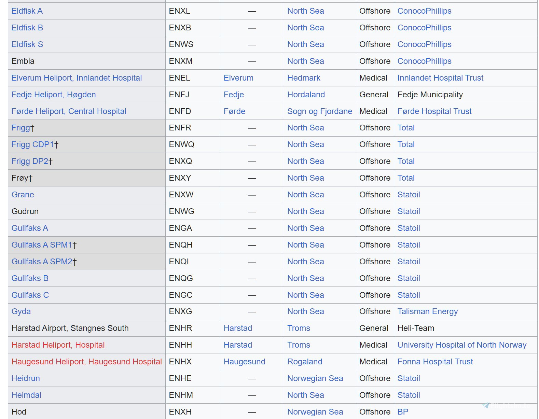Open the Talisman Energy link
Image resolution: width=539 pixels, height=419 pixels.
click(428, 311)
